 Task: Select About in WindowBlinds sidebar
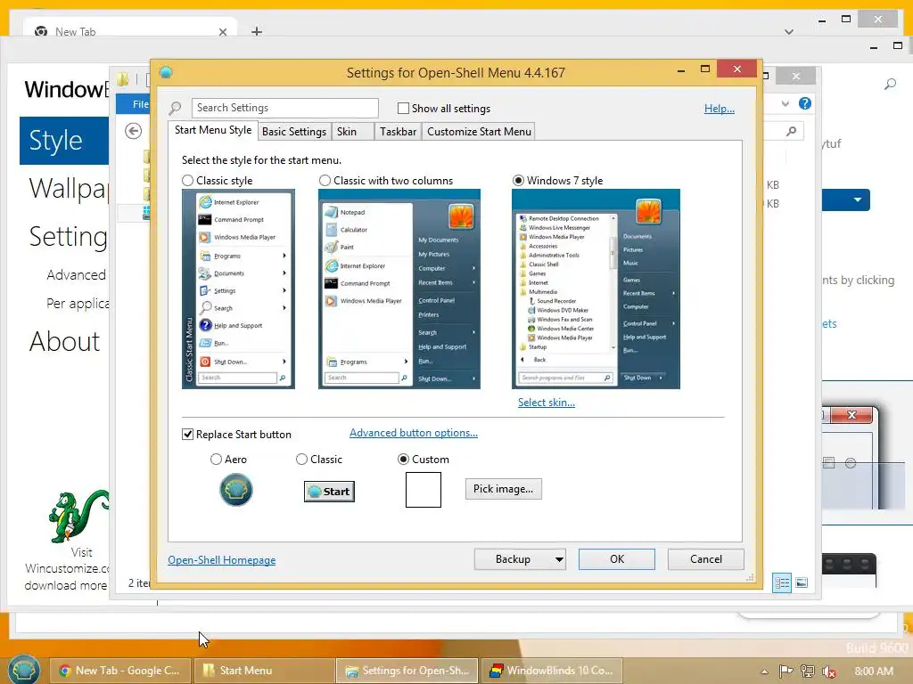pyautogui.click(x=64, y=341)
